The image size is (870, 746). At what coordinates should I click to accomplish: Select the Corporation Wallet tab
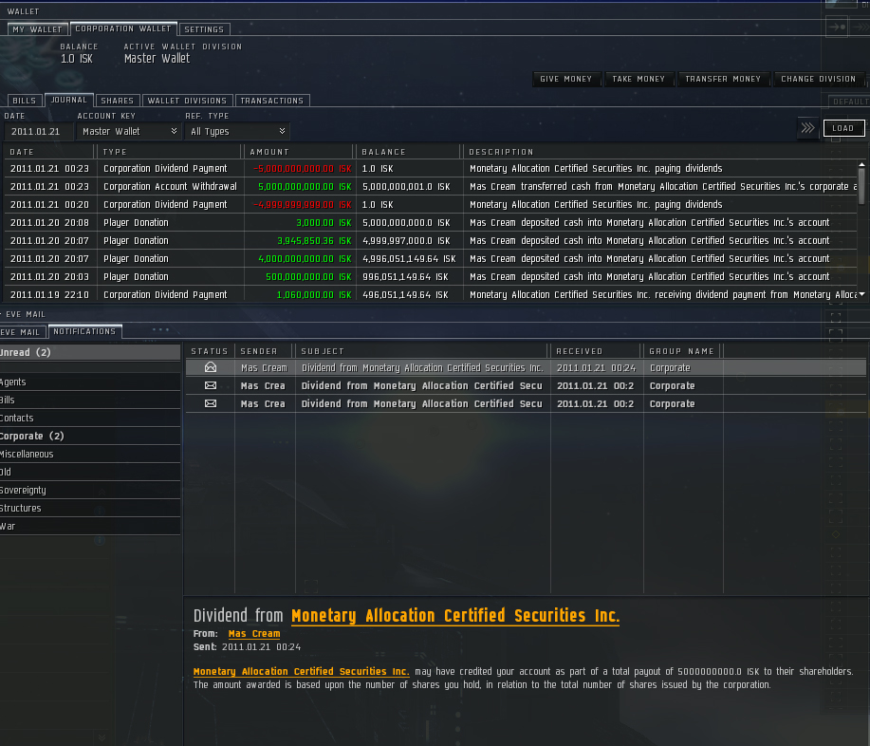123,28
